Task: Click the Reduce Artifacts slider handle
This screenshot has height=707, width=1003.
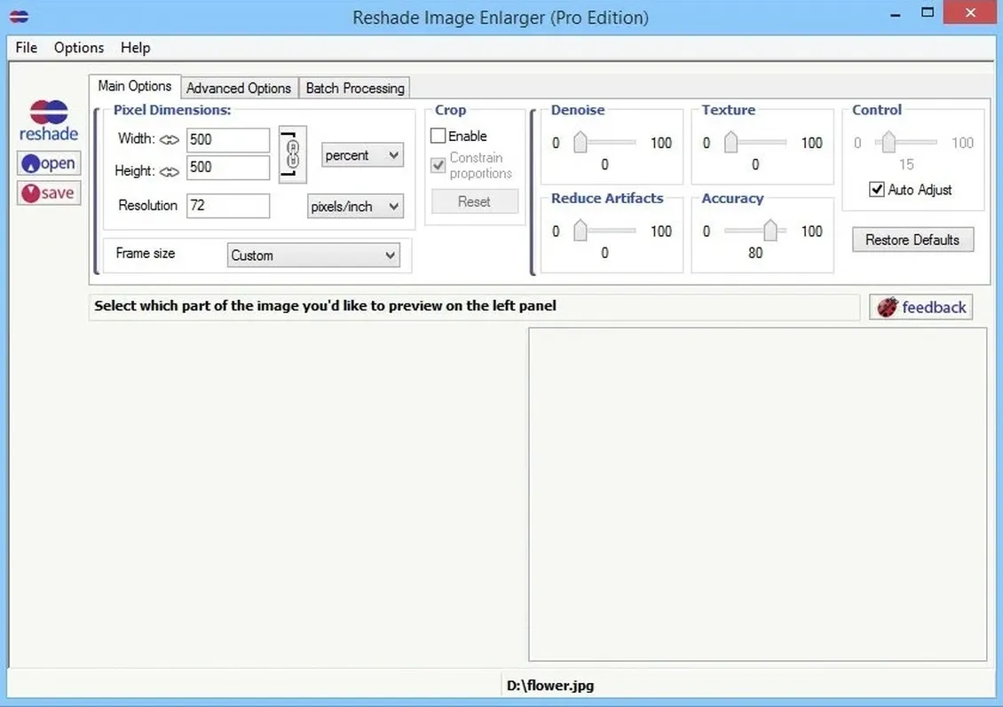Action: [x=580, y=230]
